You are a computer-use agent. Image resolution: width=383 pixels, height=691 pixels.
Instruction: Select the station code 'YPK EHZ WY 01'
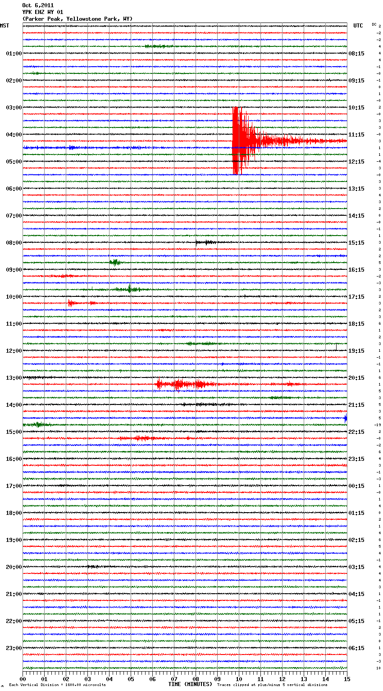coord(43,12)
